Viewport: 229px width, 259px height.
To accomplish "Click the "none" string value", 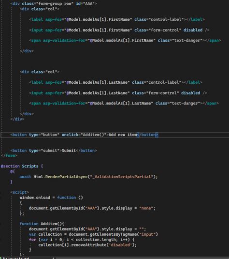I will [146, 208].
